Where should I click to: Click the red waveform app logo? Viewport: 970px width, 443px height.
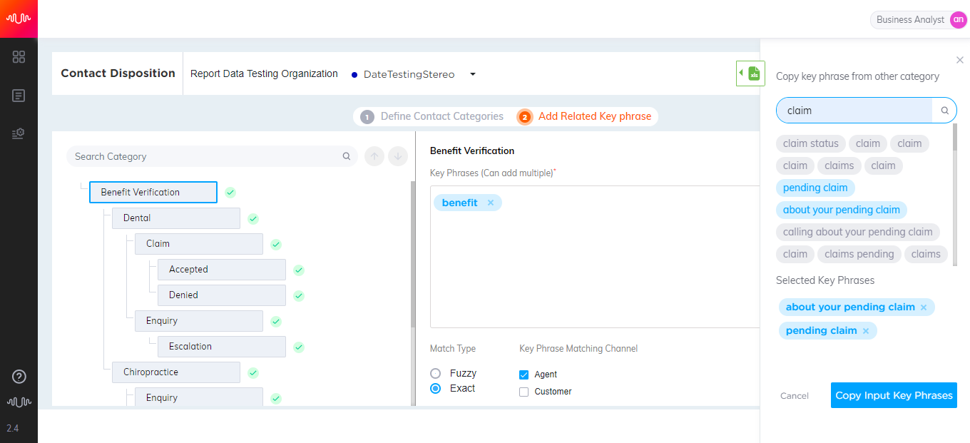click(19, 19)
